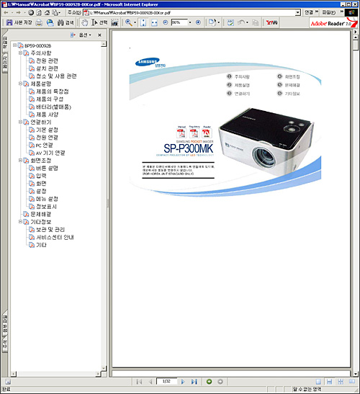Click the IE Forward arrow button
This screenshot has width=360, height=394.
(18, 12)
